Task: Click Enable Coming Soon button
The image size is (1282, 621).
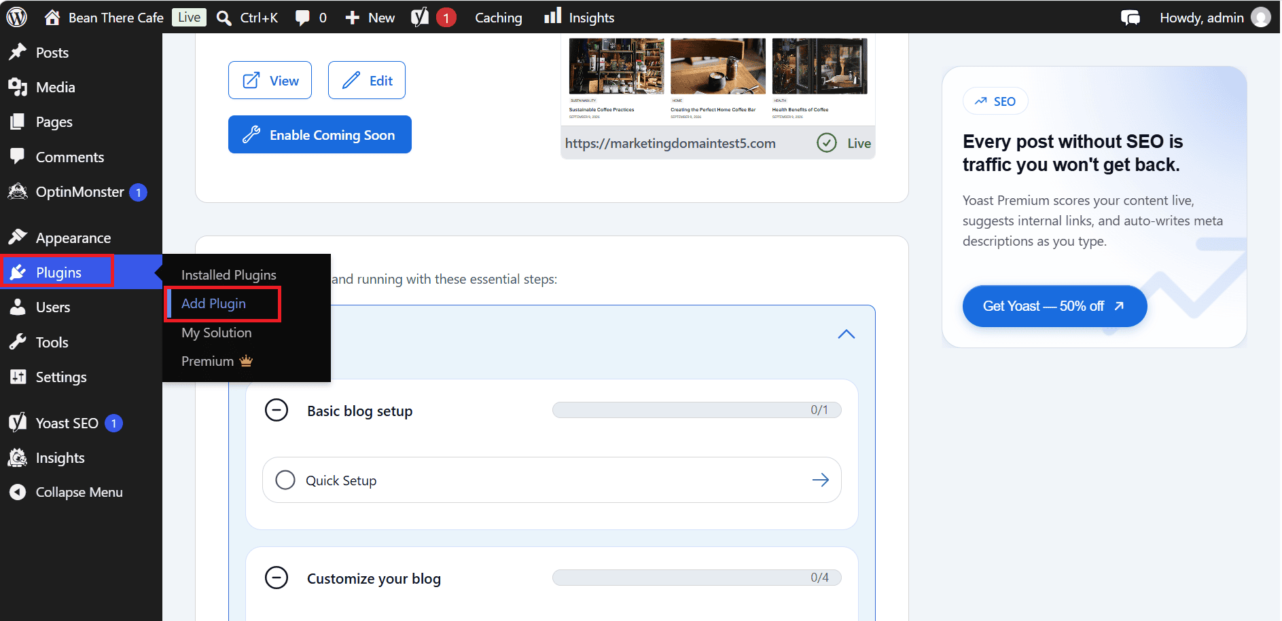Action: [x=320, y=134]
